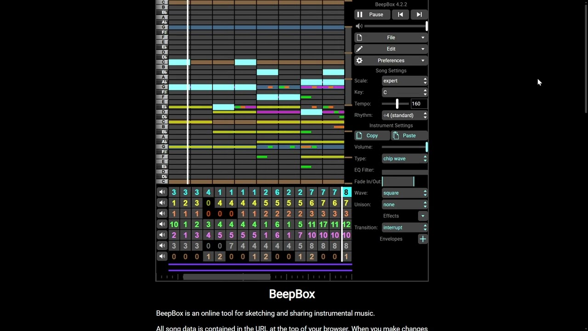
Task: Skip to the next bar
Action: click(x=419, y=15)
